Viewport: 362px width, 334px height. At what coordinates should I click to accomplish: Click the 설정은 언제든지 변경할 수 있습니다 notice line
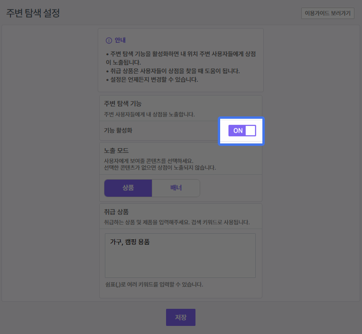152,79
